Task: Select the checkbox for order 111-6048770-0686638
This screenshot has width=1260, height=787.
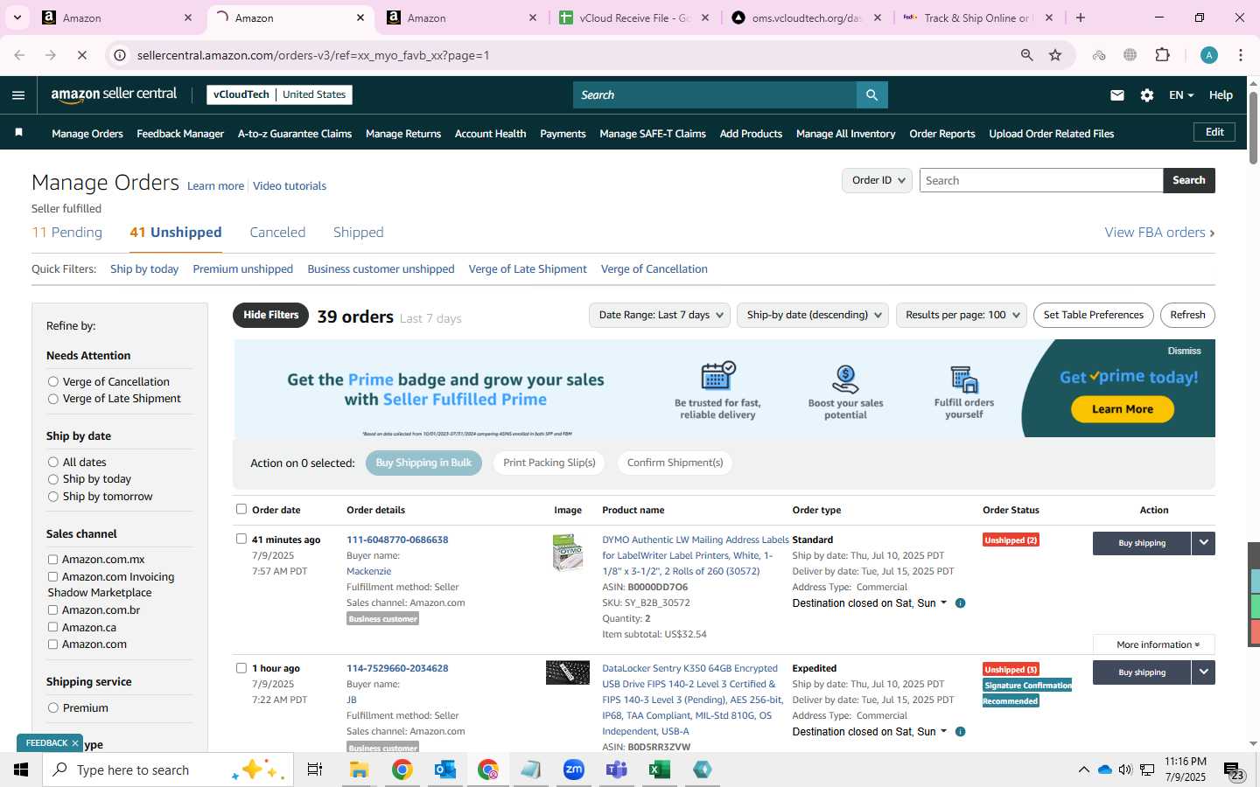Action: 241,539
